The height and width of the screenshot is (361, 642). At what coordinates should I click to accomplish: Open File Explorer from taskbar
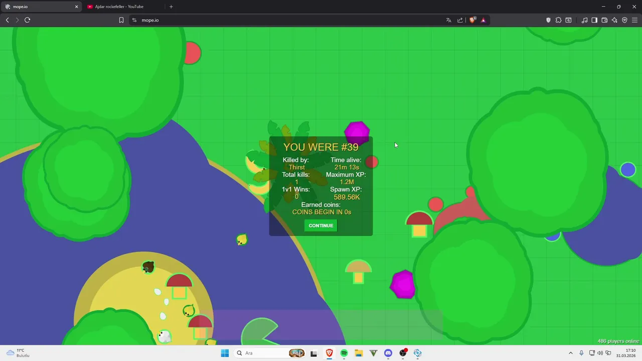pos(359,353)
